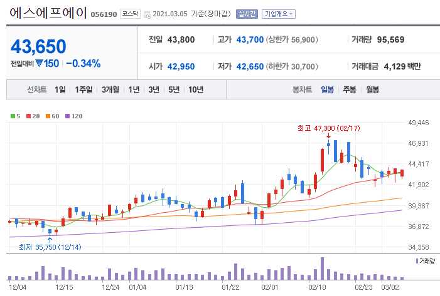440x296 pixels.
Task: Click the down-triangle icon next to 150
Action: (x=40, y=63)
